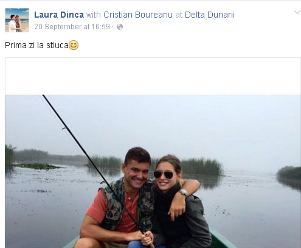The image size is (301, 248).
Task: Click the aviator sunglasses in the photo
Action: 164,175
